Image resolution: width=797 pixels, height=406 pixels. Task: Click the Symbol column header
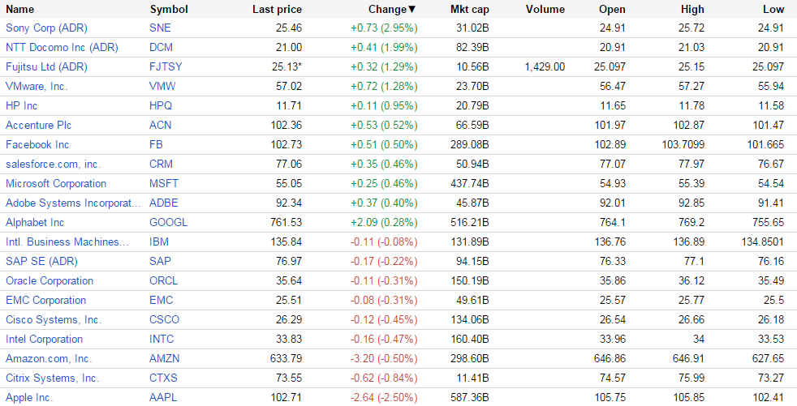pyautogui.click(x=169, y=10)
